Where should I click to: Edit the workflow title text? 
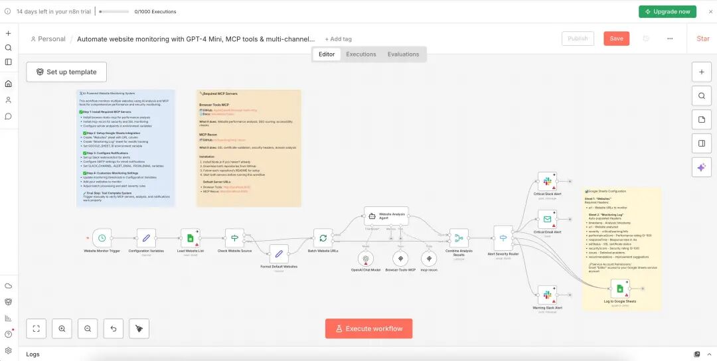[196, 39]
